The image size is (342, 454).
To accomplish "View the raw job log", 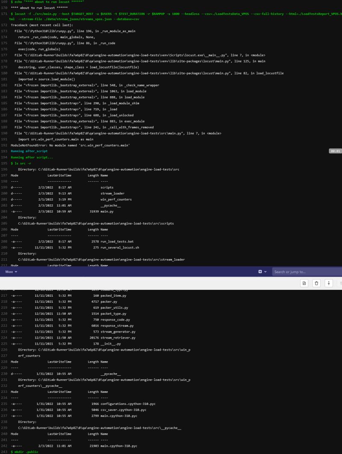I will [304, 283].
